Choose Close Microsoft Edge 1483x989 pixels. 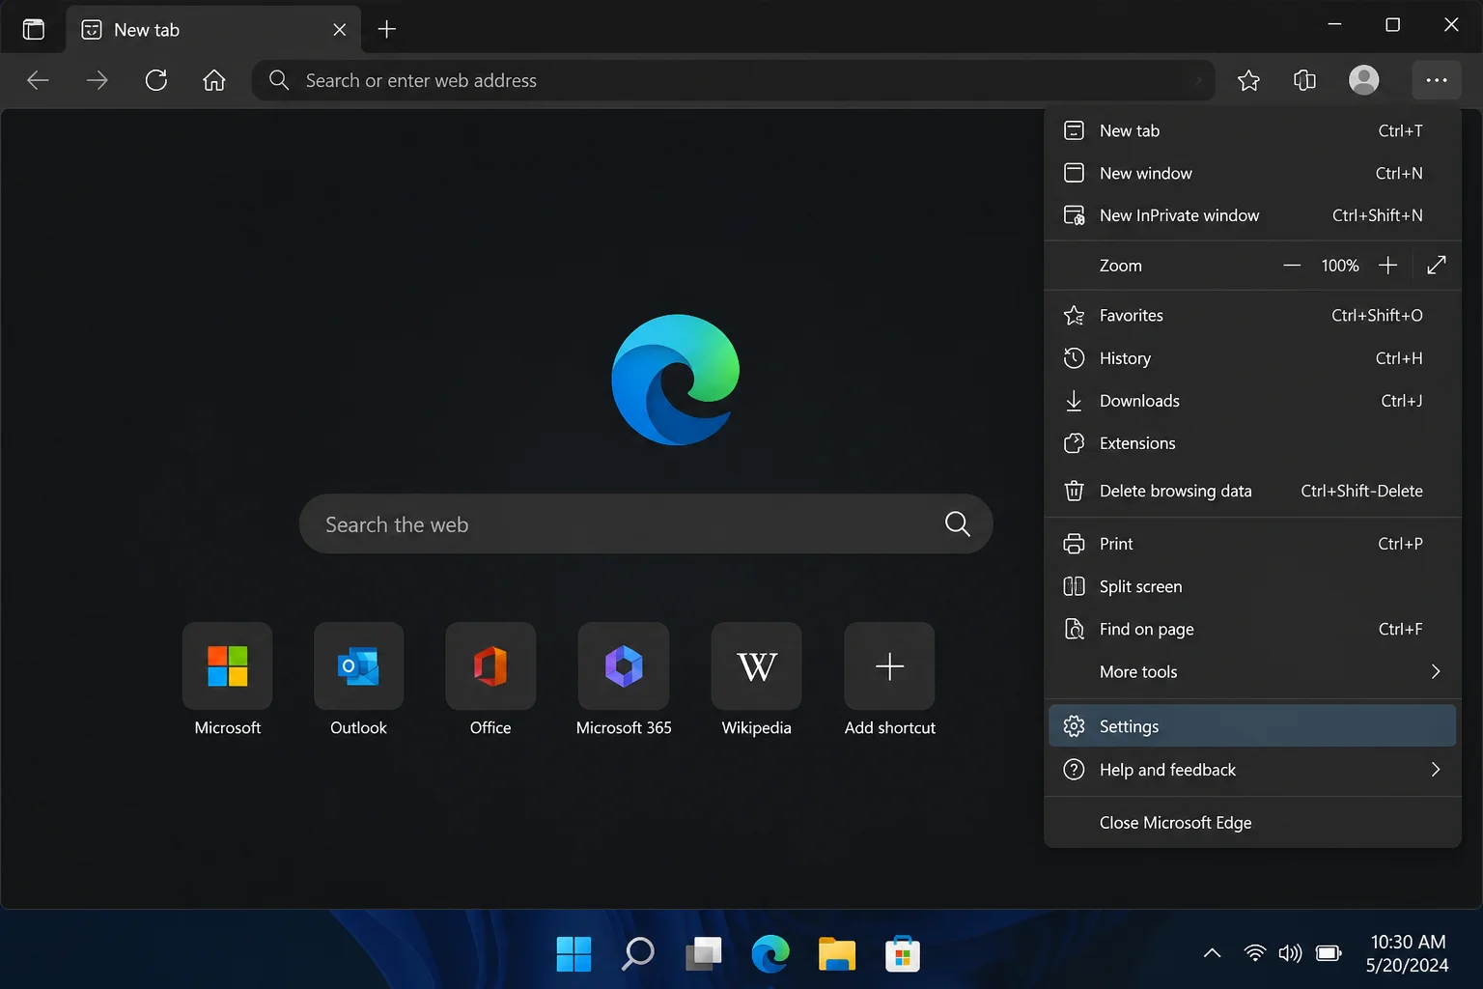click(x=1252, y=823)
